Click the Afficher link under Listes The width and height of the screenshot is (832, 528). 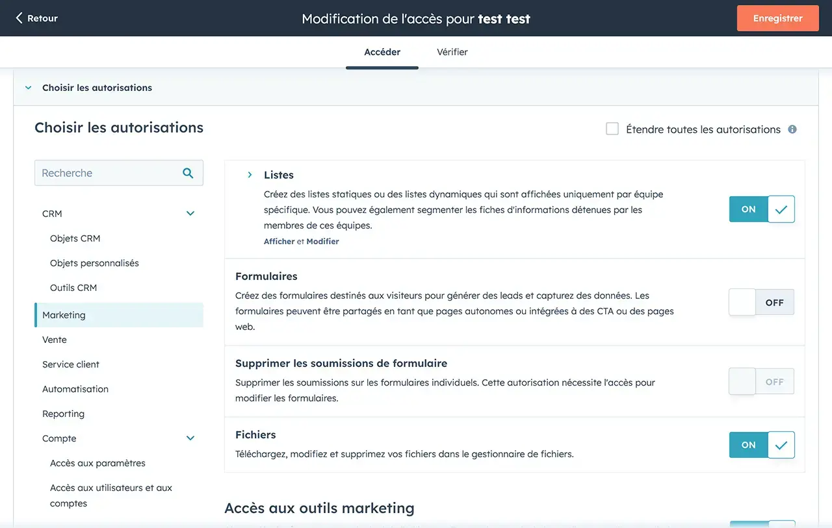[x=279, y=242]
